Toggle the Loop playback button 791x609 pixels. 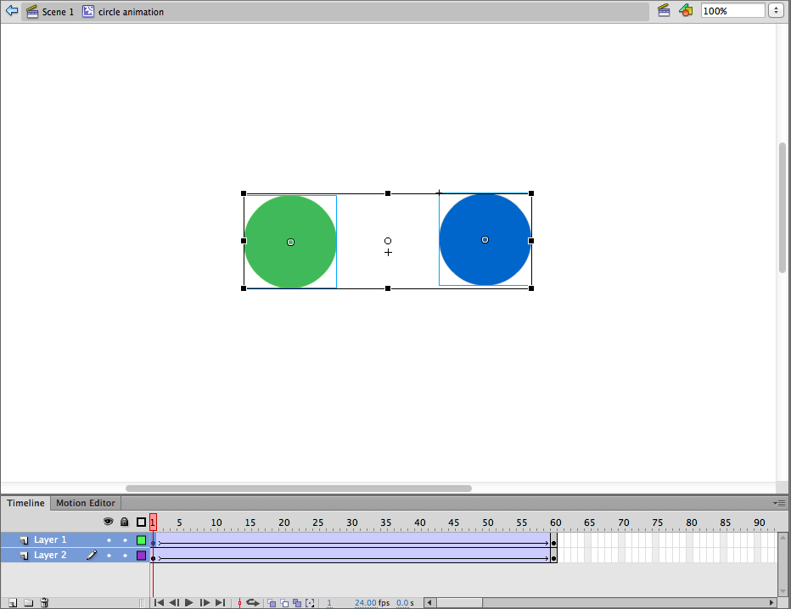point(252,603)
